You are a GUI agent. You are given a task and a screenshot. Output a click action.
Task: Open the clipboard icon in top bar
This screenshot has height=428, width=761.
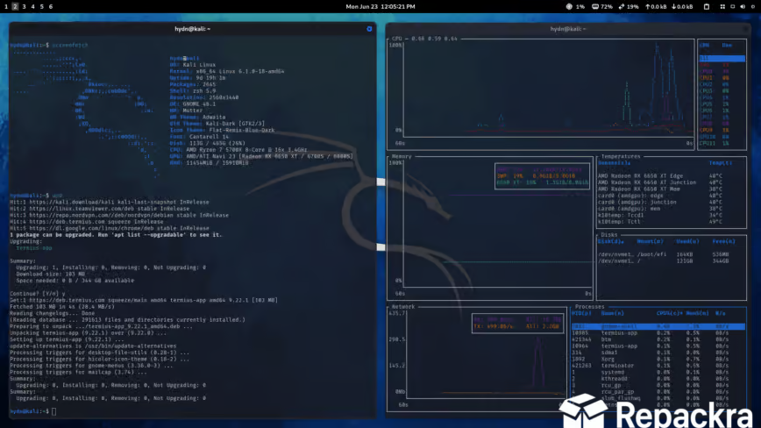point(707,7)
